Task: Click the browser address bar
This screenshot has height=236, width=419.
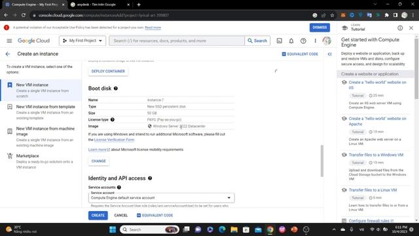Action: [x=171, y=15]
